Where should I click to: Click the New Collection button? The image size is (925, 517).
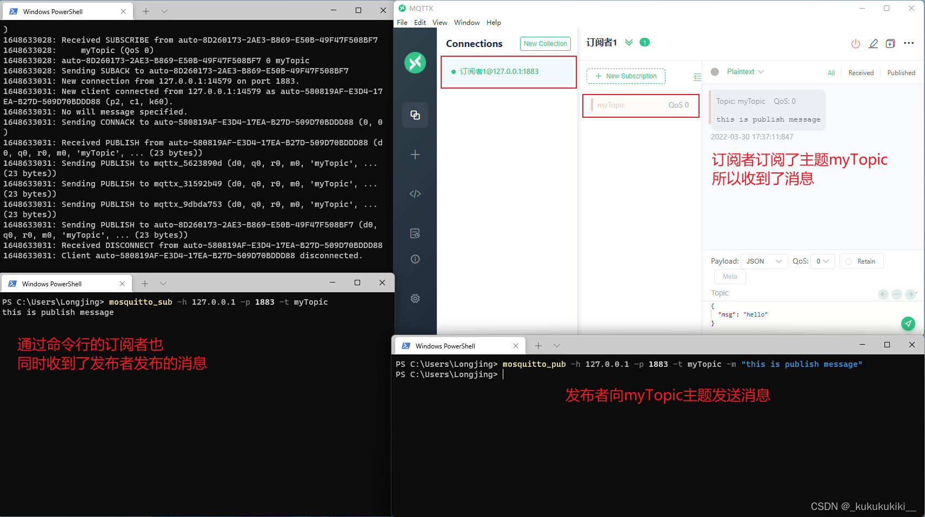[x=545, y=44]
